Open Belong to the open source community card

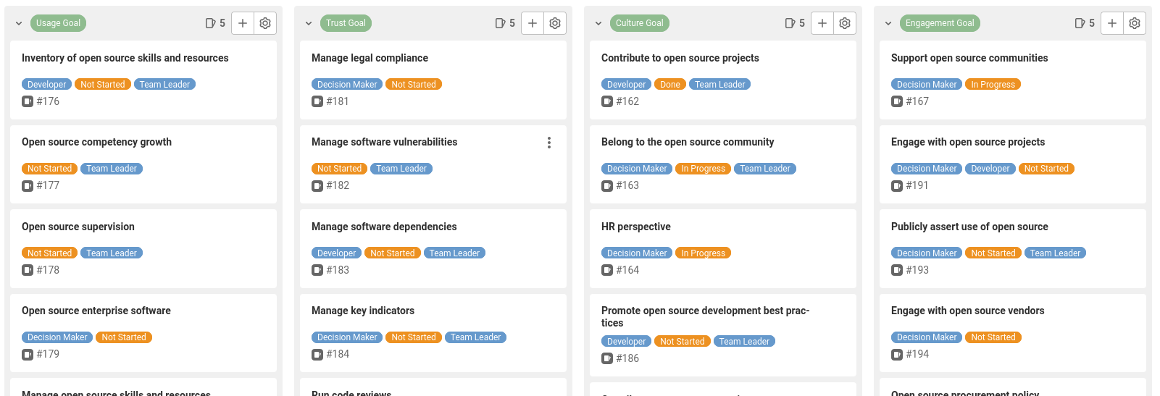pos(688,142)
